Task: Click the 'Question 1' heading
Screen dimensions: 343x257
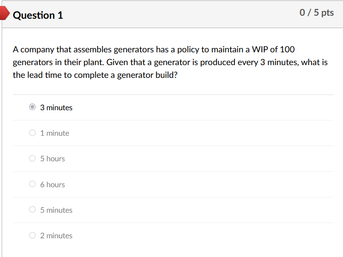Action: pos(38,15)
